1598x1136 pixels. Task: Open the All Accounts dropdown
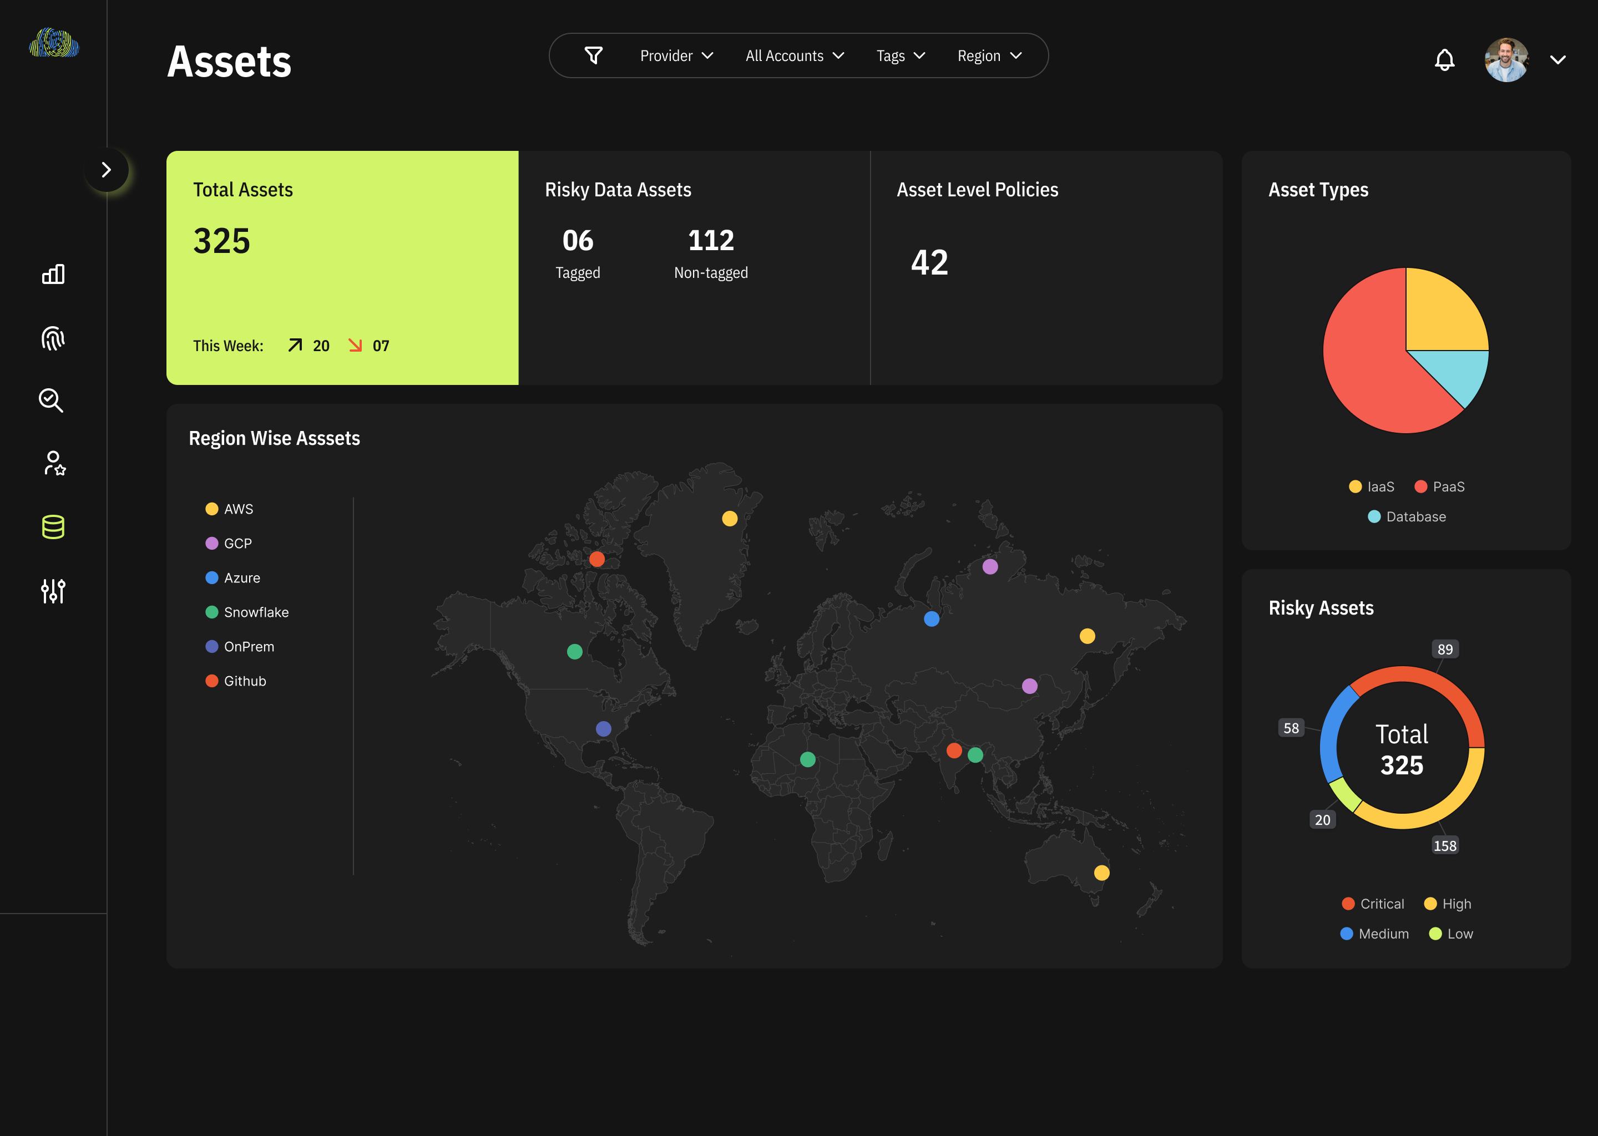pos(795,56)
